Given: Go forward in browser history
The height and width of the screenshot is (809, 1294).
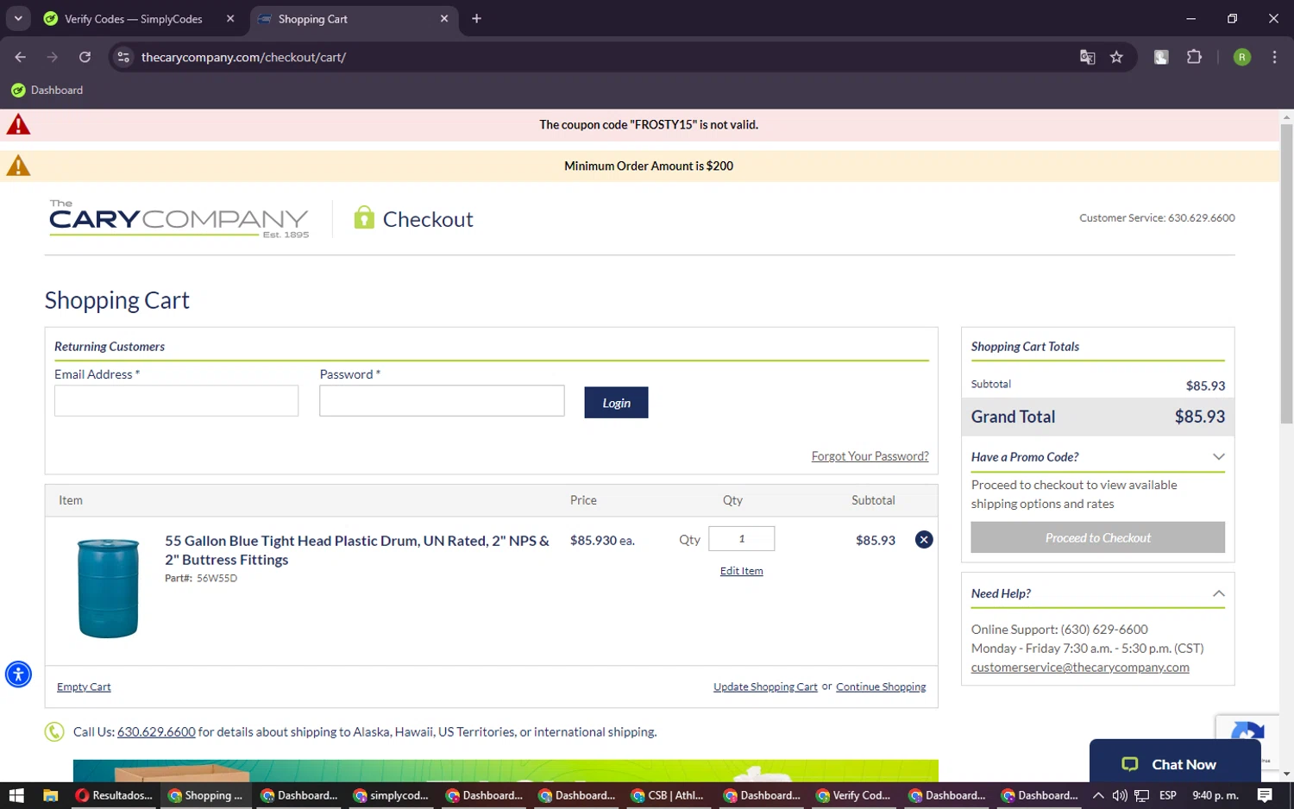Looking at the screenshot, I should pyautogui.click(x=53, y=57).
